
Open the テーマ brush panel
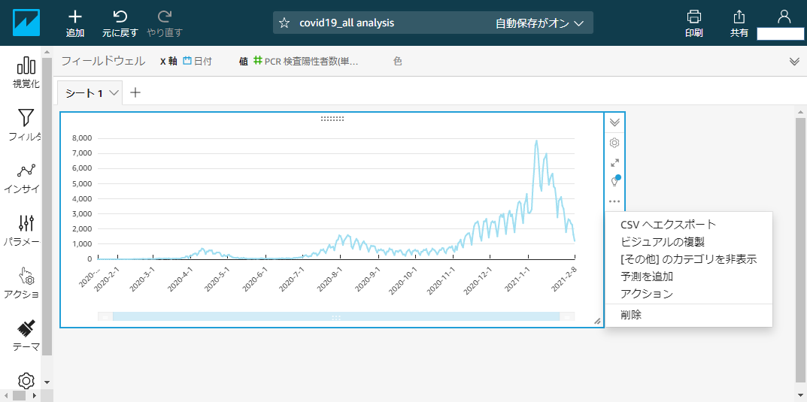26,328
